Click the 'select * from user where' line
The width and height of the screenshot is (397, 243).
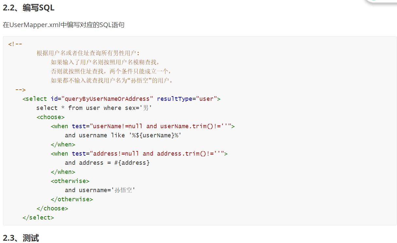click(x=94, y=108)
